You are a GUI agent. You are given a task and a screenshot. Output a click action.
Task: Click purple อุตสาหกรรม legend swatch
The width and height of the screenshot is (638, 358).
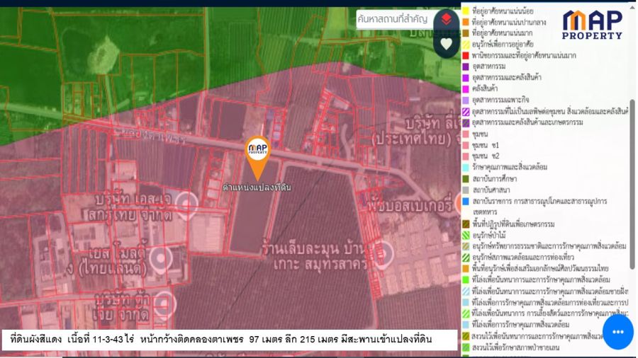click(466, 67)
